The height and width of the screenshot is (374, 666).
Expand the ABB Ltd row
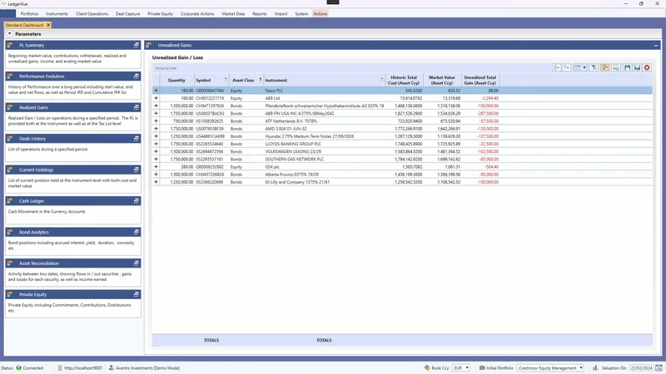156,98
